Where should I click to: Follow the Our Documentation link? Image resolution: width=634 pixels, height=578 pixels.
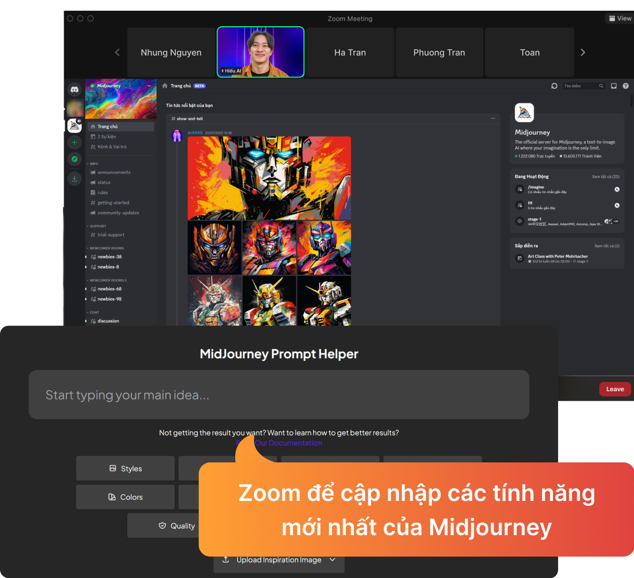point(288,443)
